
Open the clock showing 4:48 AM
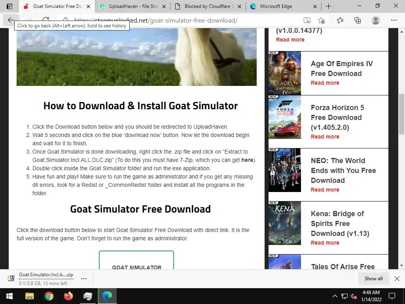371,296
